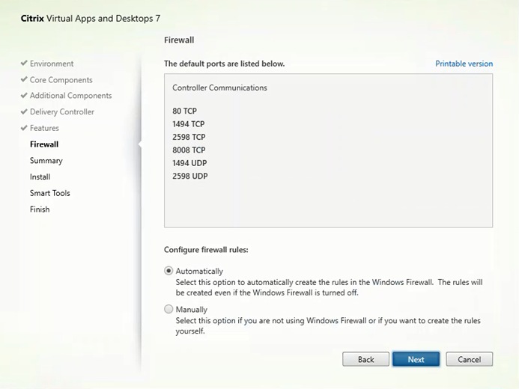
Task: Open the Environment step in sidebar
Action: (x=52, y=64)
